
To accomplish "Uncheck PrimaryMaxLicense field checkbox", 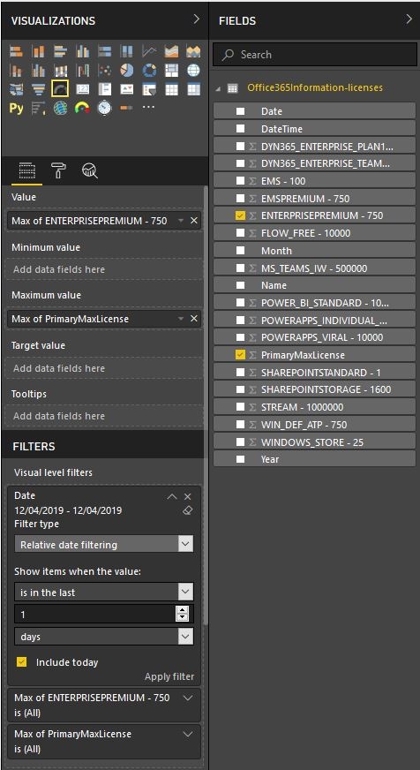I will (240, 355).
